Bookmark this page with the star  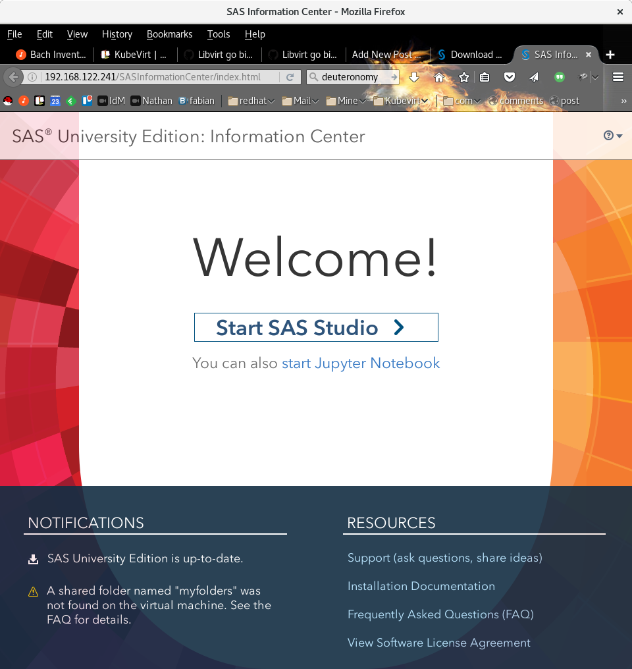point(464,77)
